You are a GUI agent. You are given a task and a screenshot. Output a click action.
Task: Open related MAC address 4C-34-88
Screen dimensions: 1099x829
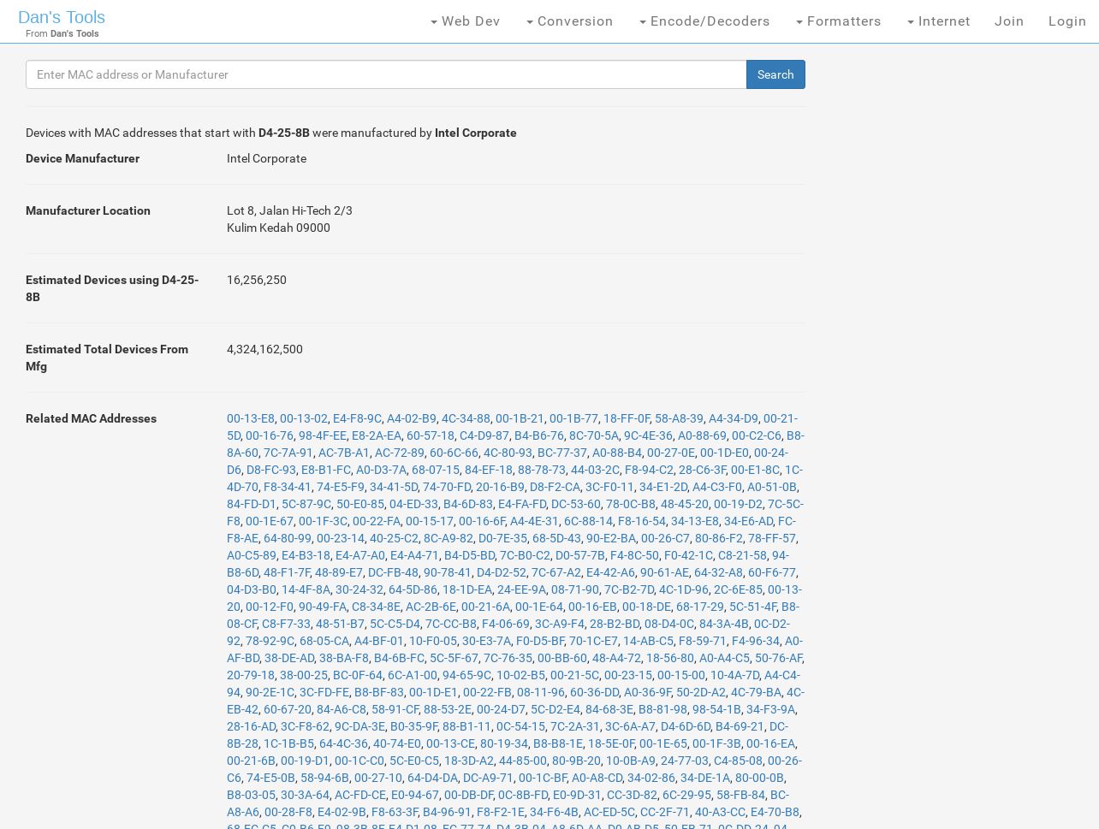click(466, 418)
